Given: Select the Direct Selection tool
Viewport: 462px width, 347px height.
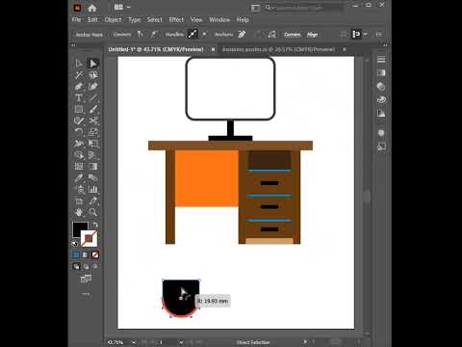Looking at the screenshot, I should click(93, 64).
